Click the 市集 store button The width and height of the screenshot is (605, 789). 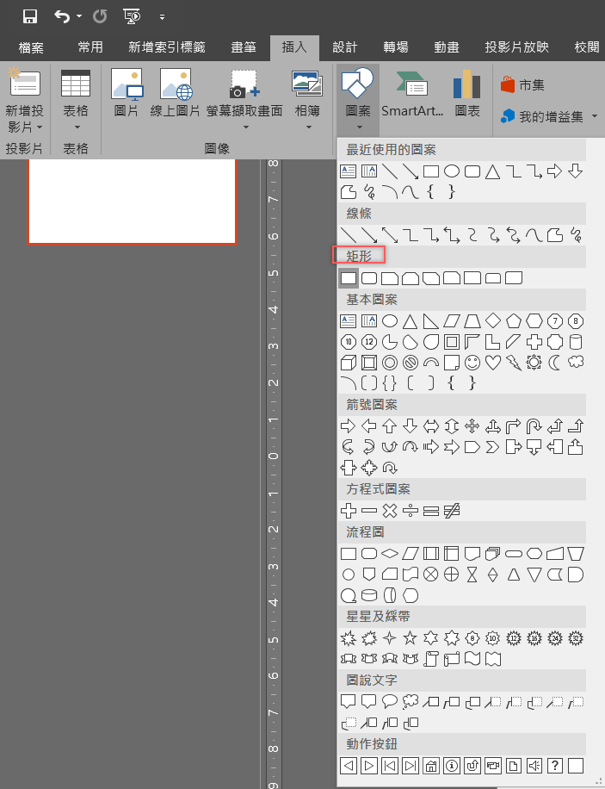click(x=522, y=85)
